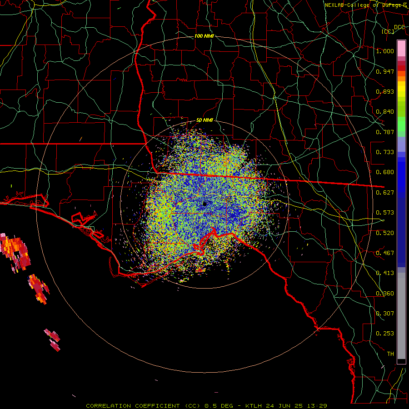Select the 0.360 legend value

(x=385, y=294)
